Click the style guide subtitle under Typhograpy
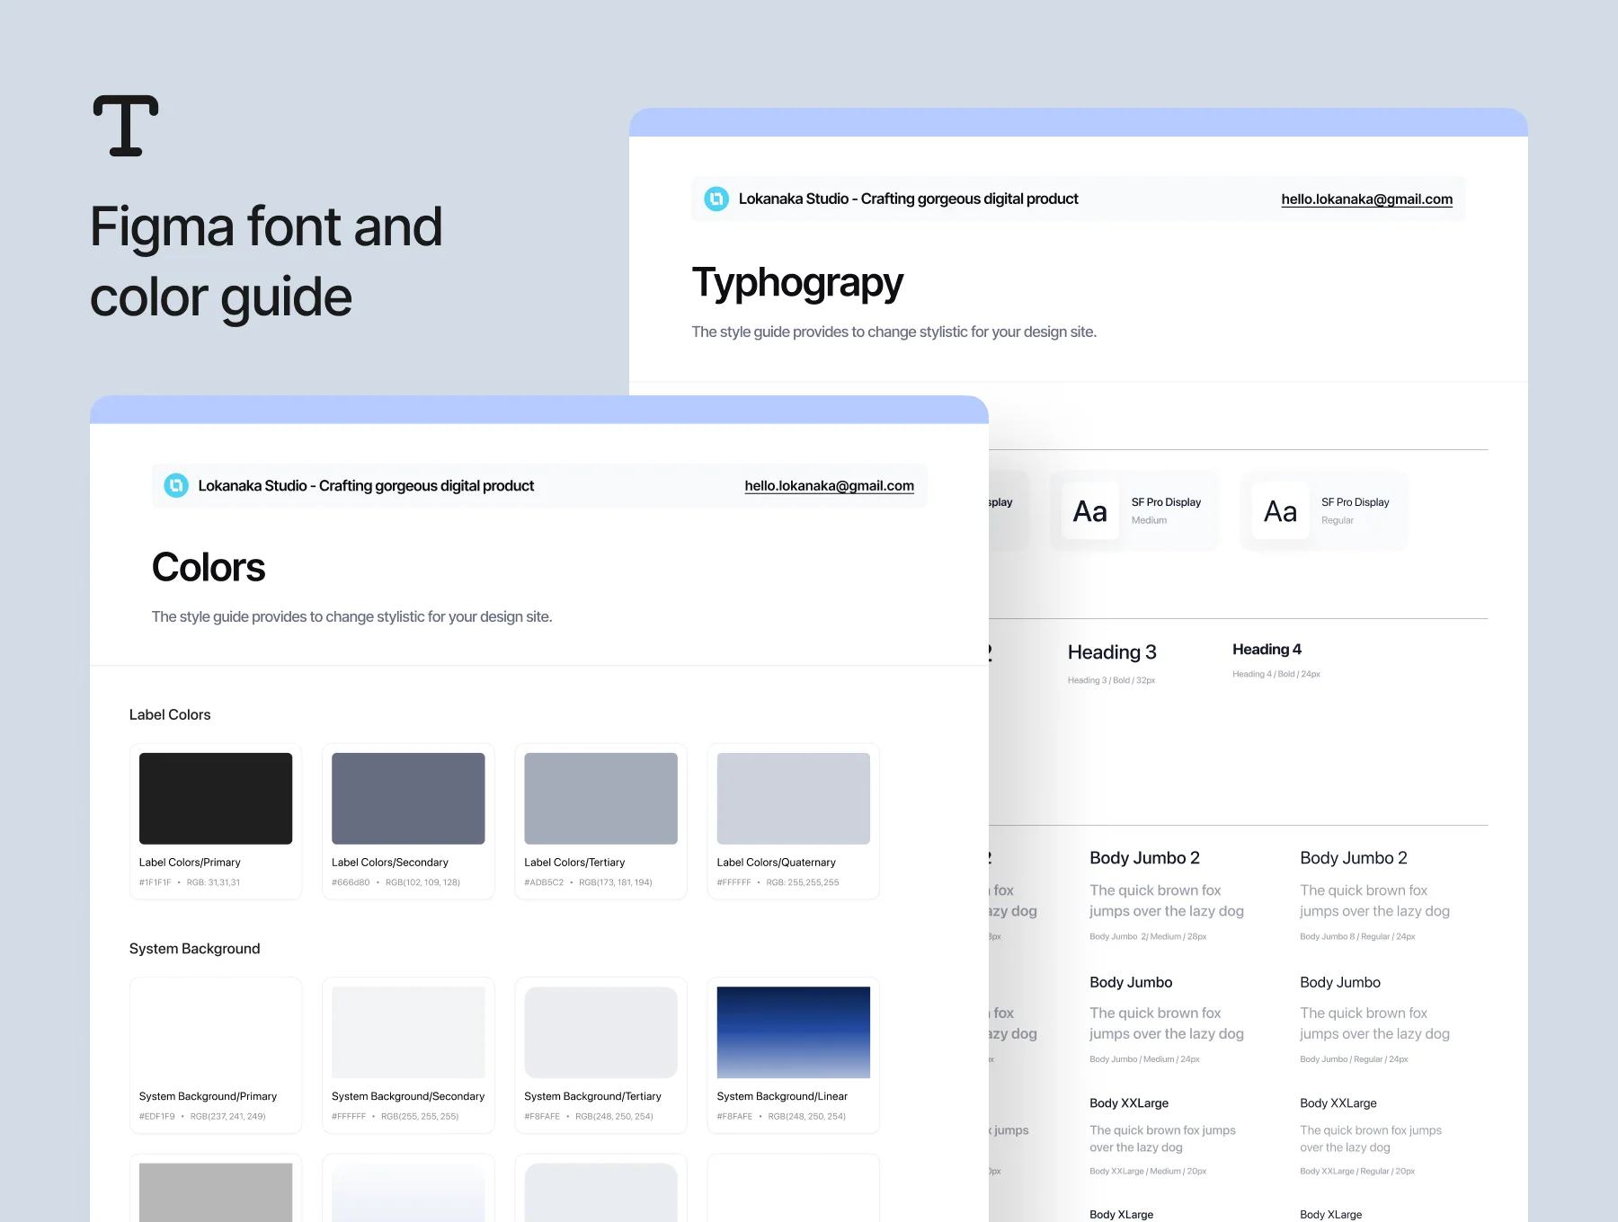 tap(894, 332)
